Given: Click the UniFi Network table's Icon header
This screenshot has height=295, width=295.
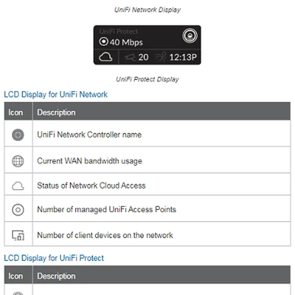Looking at the screenshot, I should pyautogui.click(x=16, y=112).
